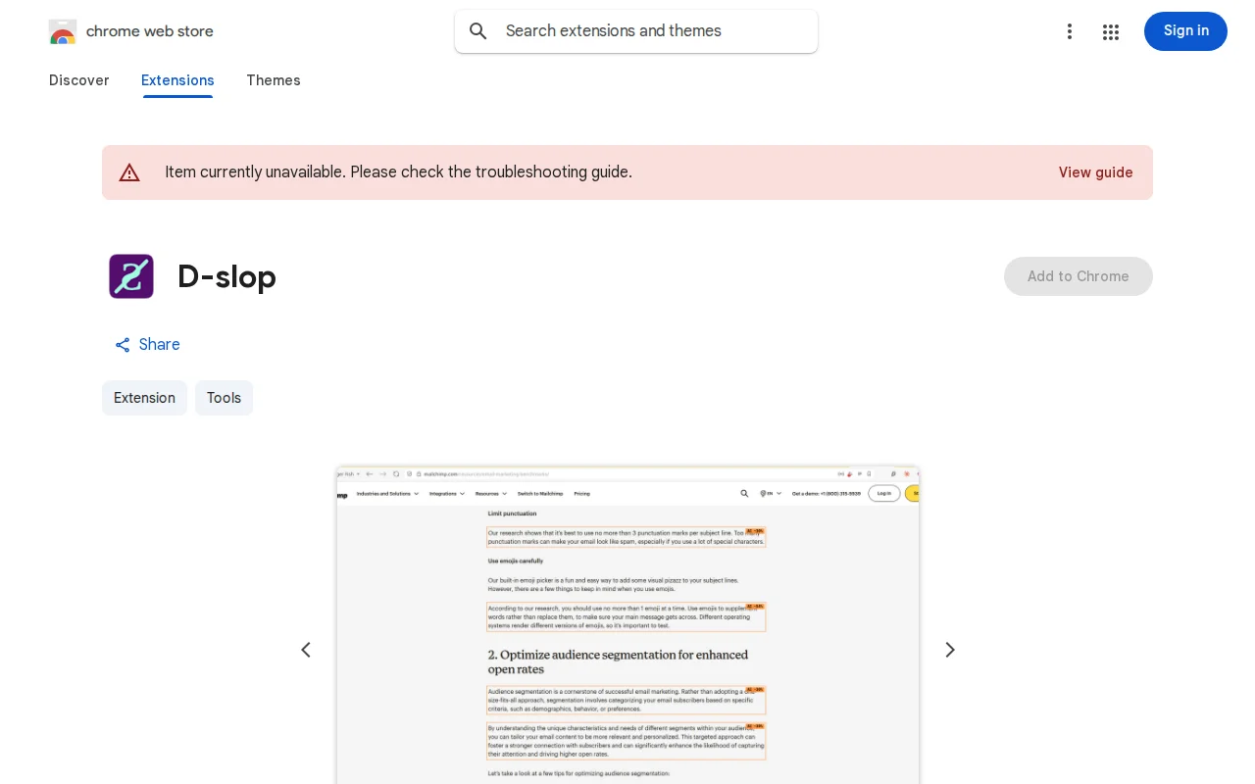Show the previous screenshot with left arrow
Screen dimensions: 1255x784
point(306,650)
